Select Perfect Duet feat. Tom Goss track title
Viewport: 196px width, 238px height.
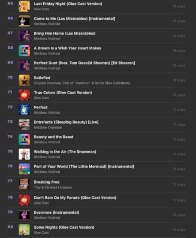[84, 63]
